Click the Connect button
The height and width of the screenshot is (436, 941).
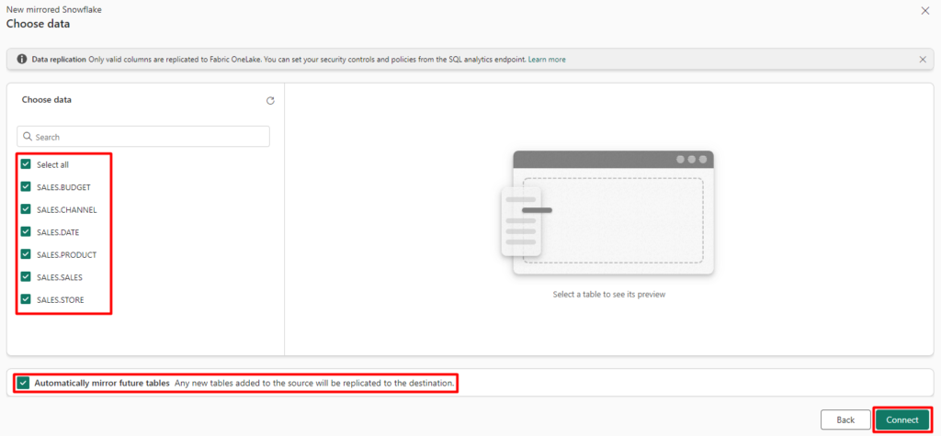click(x=902, y=419)
